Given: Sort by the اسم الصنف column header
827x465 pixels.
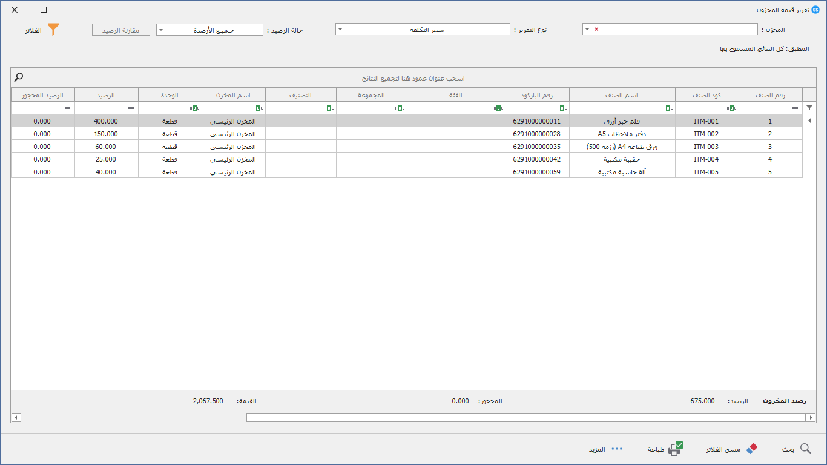Looking at the screenshot, I should pos(622,94).
